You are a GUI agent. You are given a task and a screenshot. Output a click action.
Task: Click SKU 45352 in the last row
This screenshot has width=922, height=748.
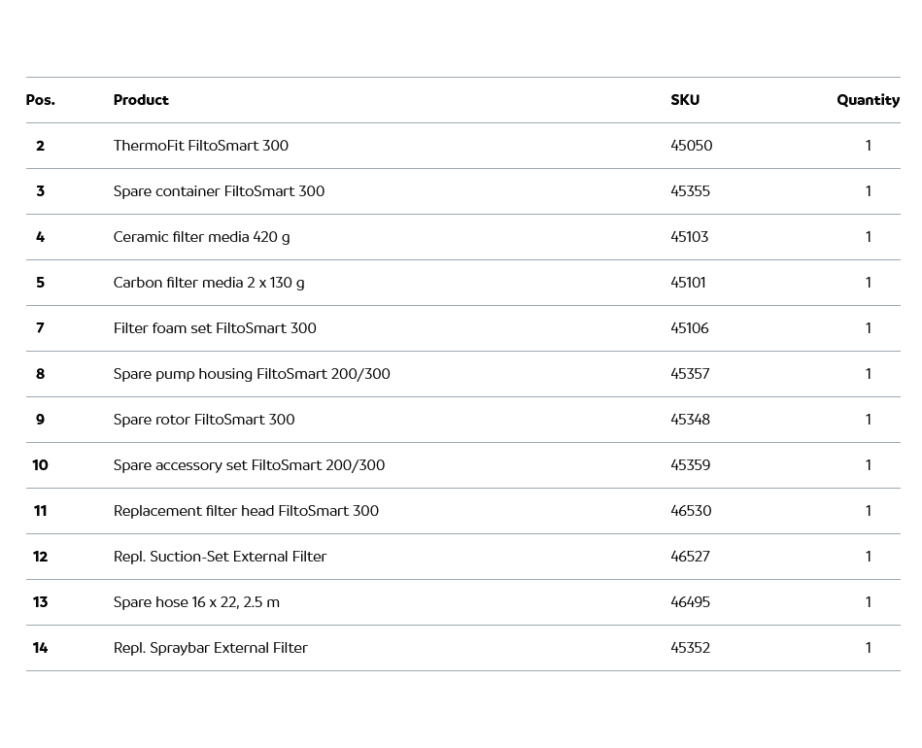point(690,648)
